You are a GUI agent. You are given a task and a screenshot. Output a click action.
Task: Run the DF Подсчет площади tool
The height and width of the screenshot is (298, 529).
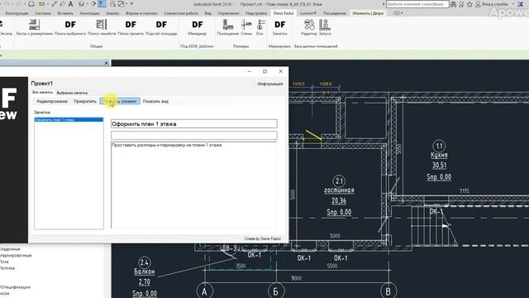click(x=161, y=27)
